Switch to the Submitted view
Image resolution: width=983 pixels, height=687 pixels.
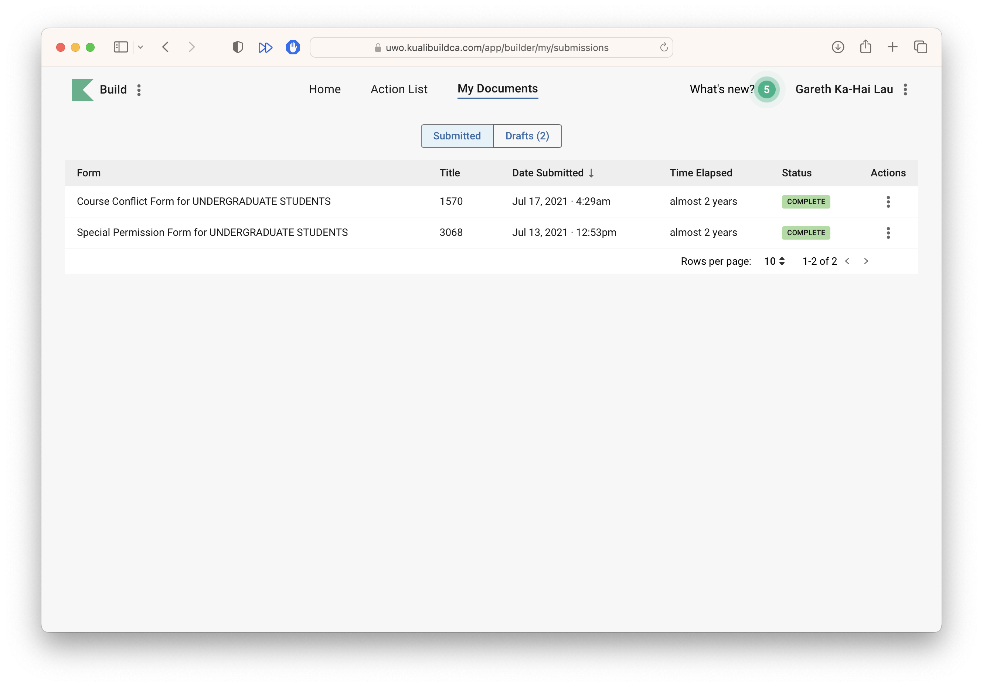[x=457, y=136]
